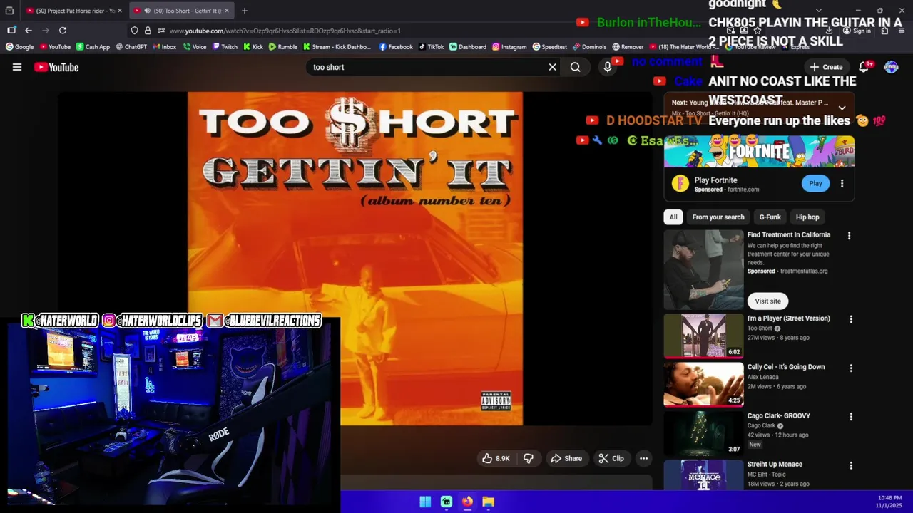Dislike the Too Short video
This screenshot has height=513, width=913.
pyautogui.click(x=529, y=458)
